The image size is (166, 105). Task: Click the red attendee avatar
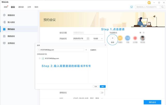point(135,38)
